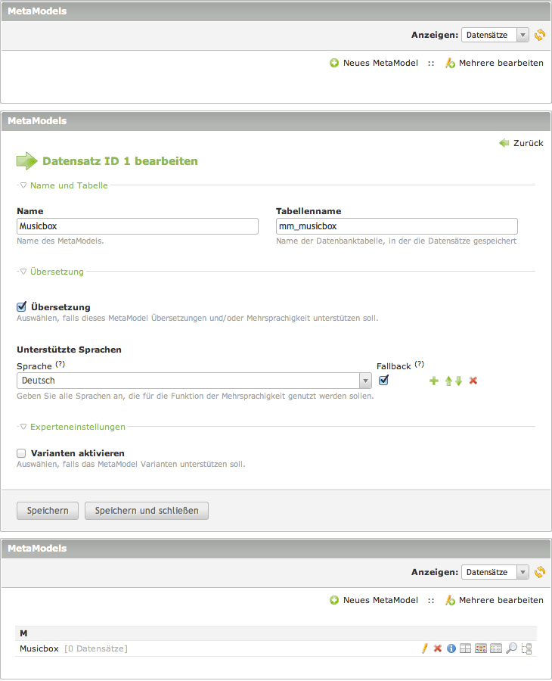Click the top orange refresh icon

coord(539,35)
